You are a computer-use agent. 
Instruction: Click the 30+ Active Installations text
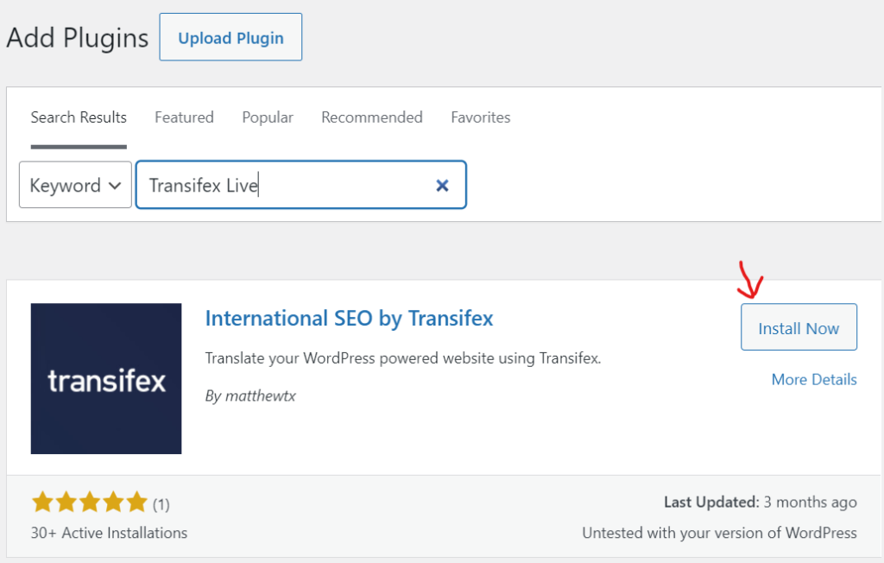point(109,533)
